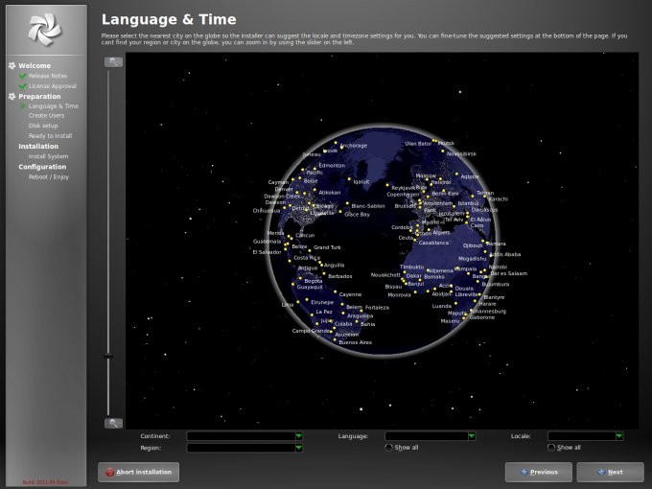Pick Campo Grande on the globe
The image size is (652, 489).
312,331
